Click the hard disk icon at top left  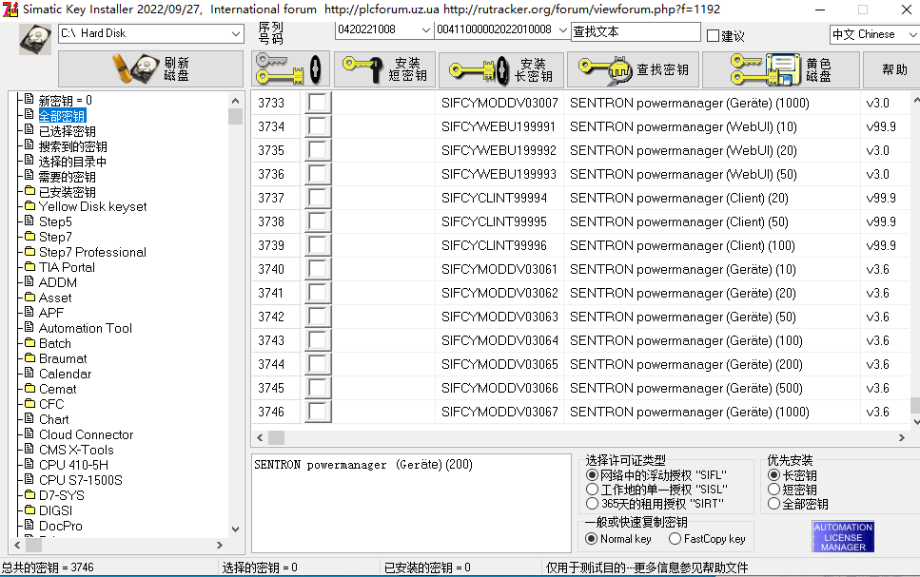coord(35,39)
